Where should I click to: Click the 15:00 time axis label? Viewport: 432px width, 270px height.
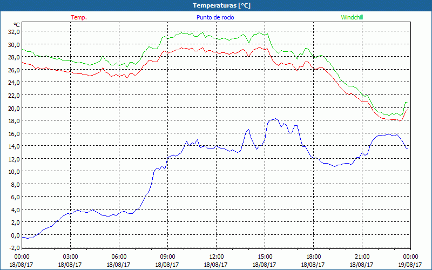(x=265, y=257)
